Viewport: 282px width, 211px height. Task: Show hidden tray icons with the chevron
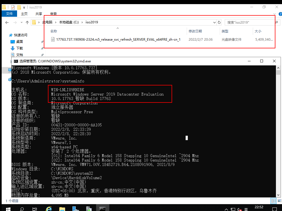[x=226, y=209]
